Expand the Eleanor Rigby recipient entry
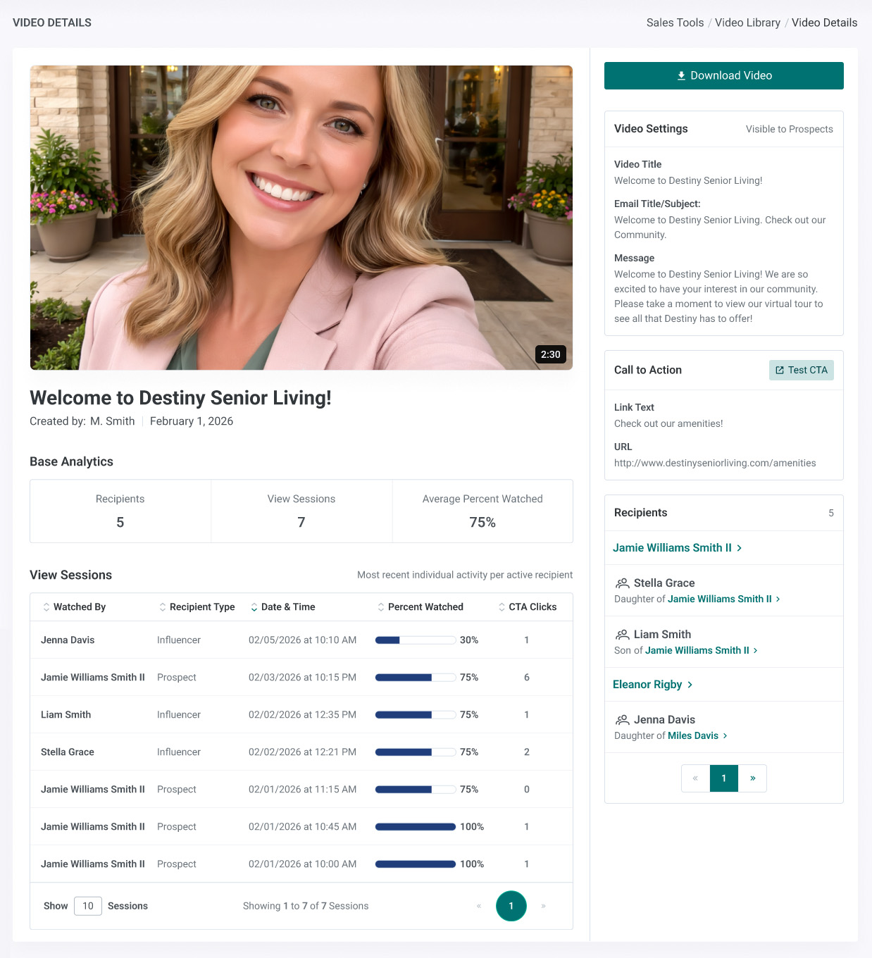 652,684
